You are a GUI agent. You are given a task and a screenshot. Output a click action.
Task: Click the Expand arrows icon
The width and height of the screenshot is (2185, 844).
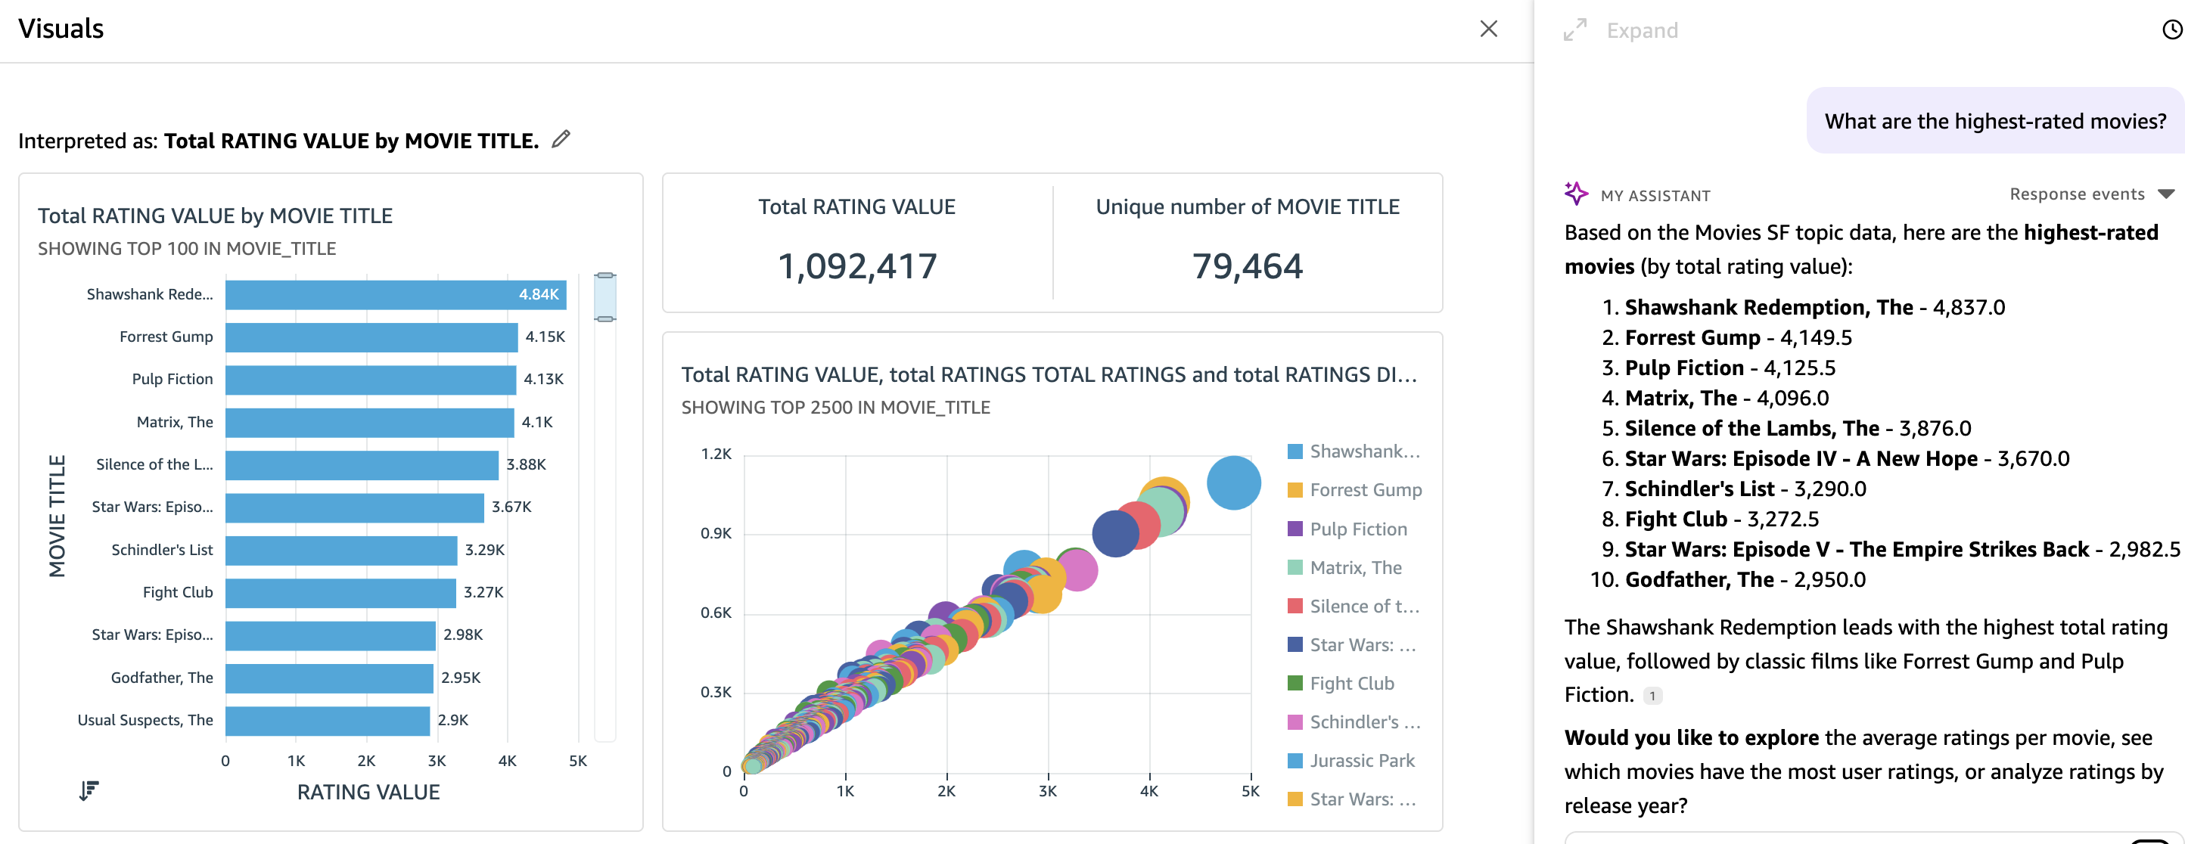tap(1575, 29)
